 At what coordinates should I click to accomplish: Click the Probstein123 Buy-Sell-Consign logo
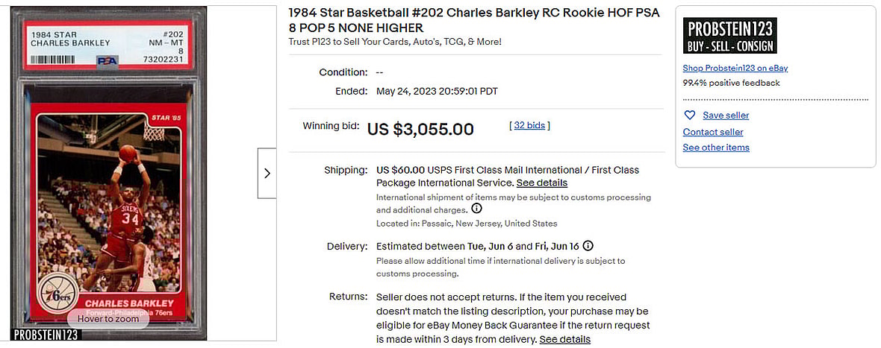pos(729,36)
